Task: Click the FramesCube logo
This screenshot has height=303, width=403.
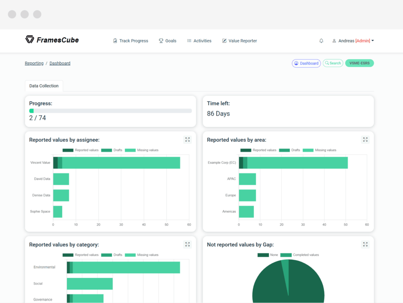Action: [x=52, y=40]
